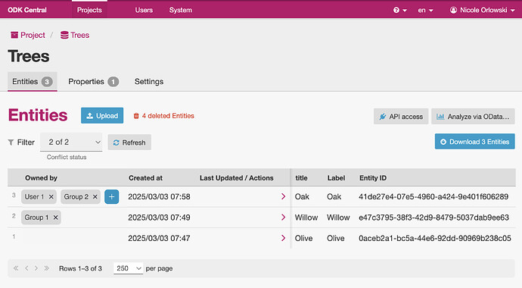The image size is (522, 288).
Task: Click the filter funnel icon
Action: tap(11, 142)
